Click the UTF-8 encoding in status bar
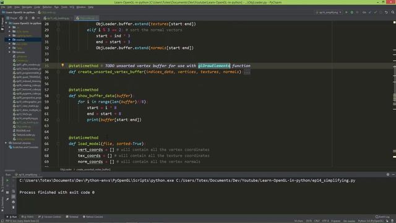 [x=325, y=221]
